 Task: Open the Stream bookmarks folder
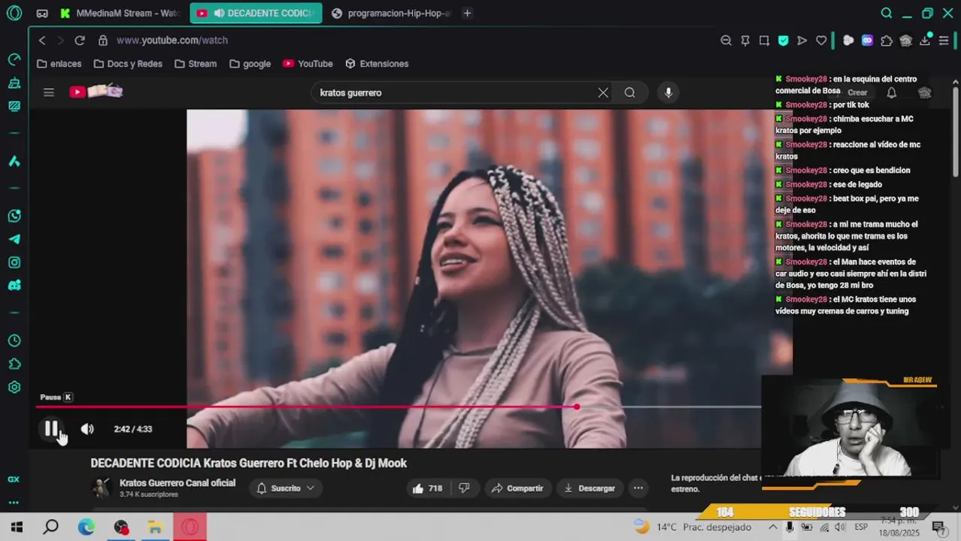[196, 64]
